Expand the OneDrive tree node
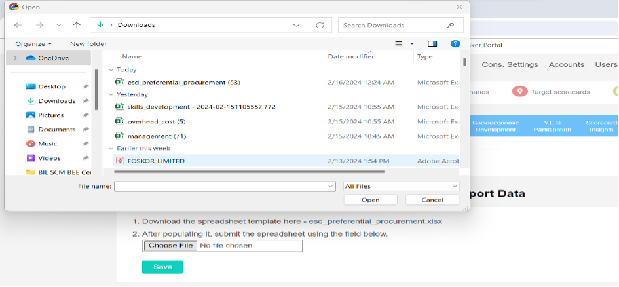Screen dimensions: 619x287 point(16,58)
